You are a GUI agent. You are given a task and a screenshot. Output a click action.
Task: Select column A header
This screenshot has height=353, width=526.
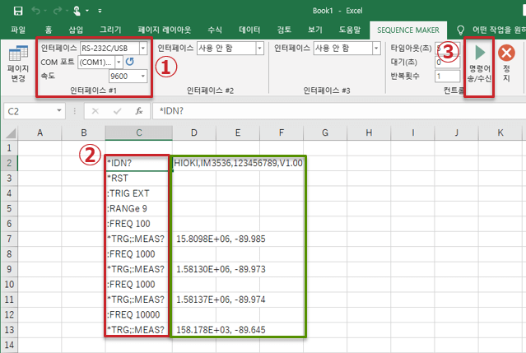pos(40,133)
